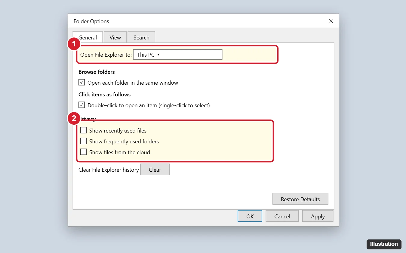Click the 'Browse folders' heading
The image size is (406, 253).
(97, 72)
